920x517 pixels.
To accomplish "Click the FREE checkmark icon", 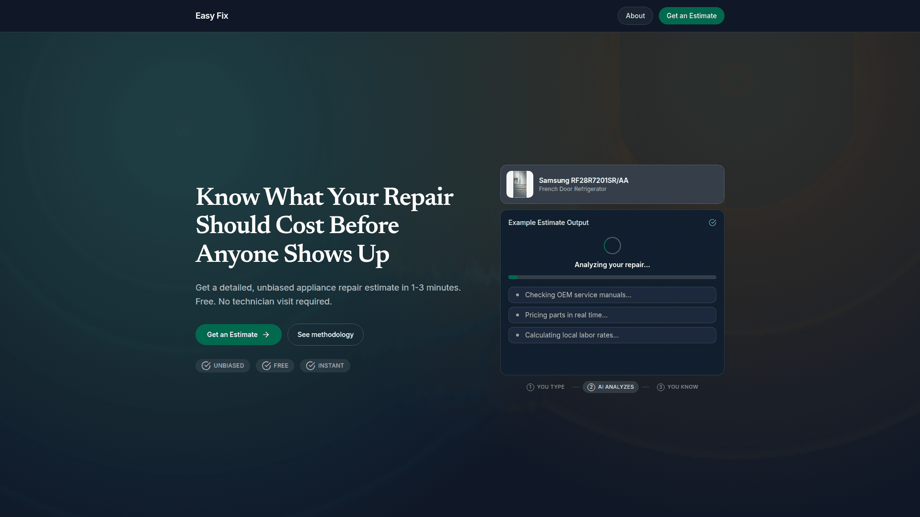I will click(x=266, y=366).
